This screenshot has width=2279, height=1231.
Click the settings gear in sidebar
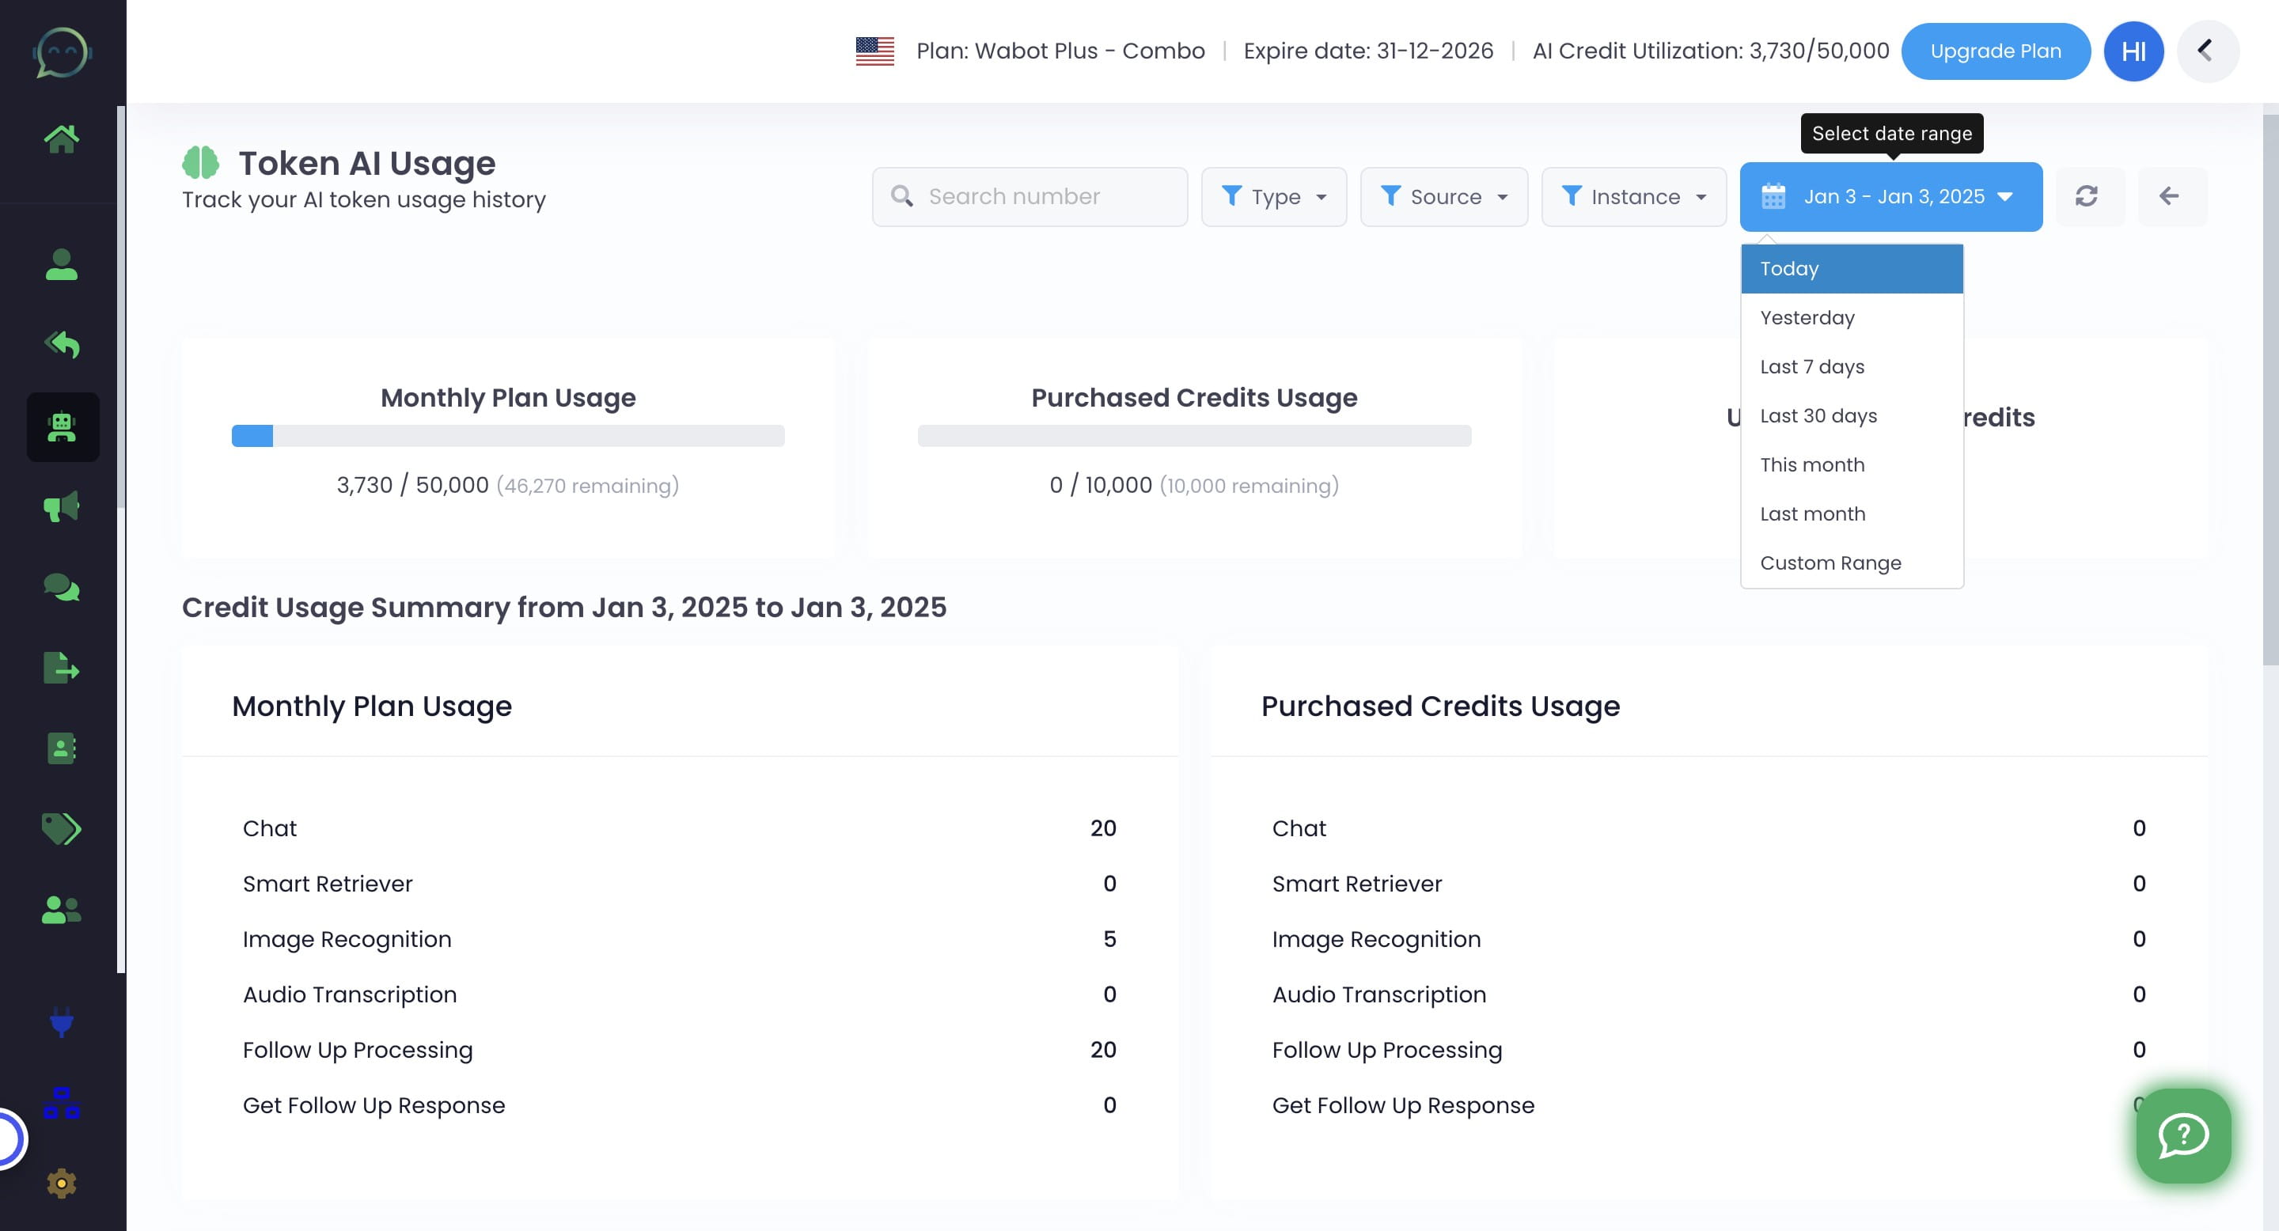click(x=61, y=1184)
